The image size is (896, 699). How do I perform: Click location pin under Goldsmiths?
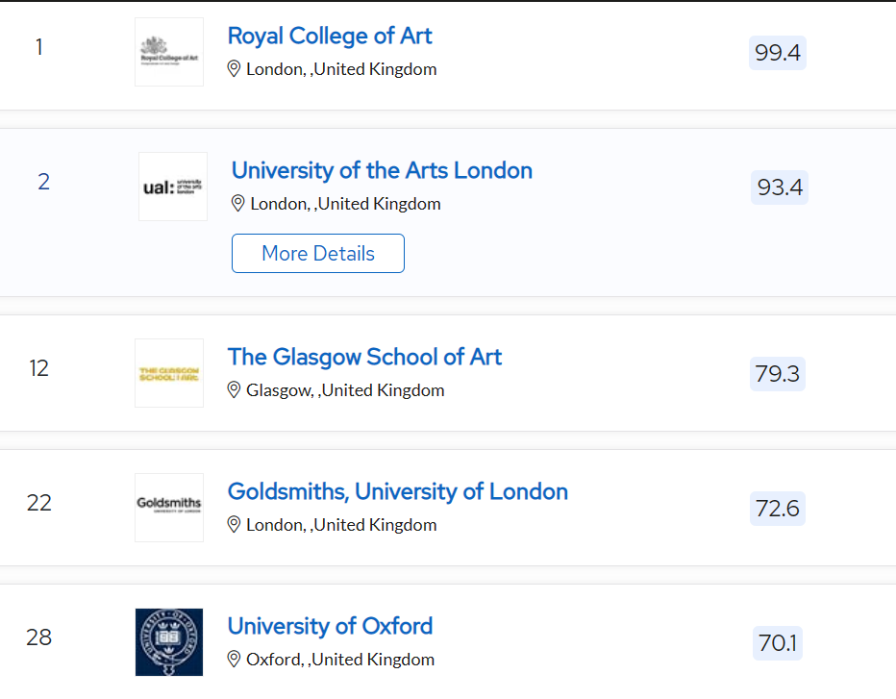[x=234, y=525]
